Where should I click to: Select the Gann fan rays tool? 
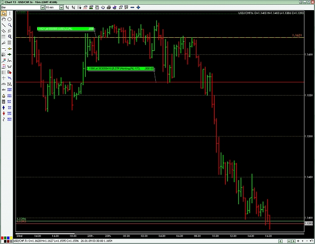point(4,54)
